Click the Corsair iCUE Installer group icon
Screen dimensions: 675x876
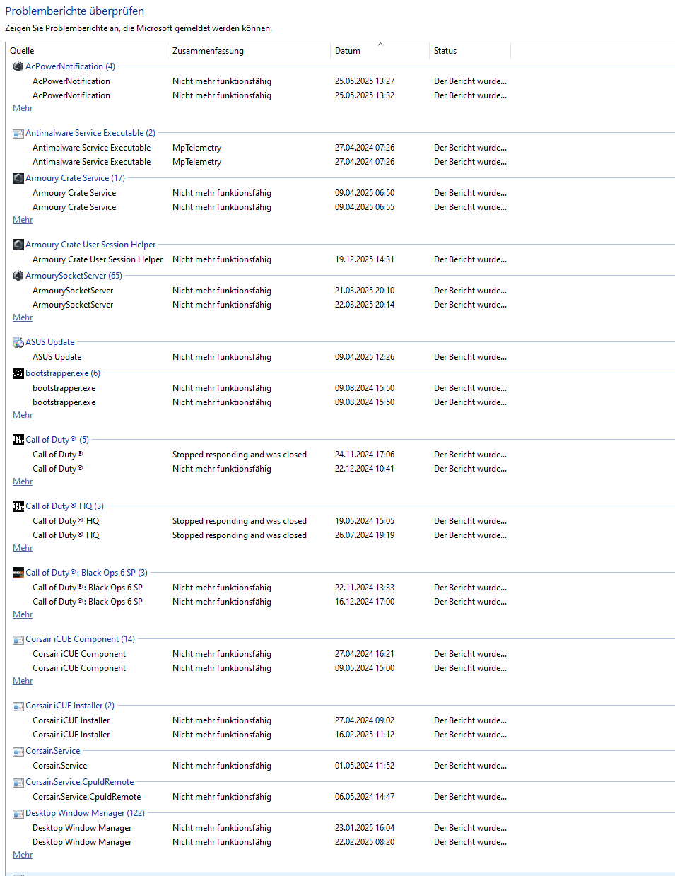coord(18,706)
